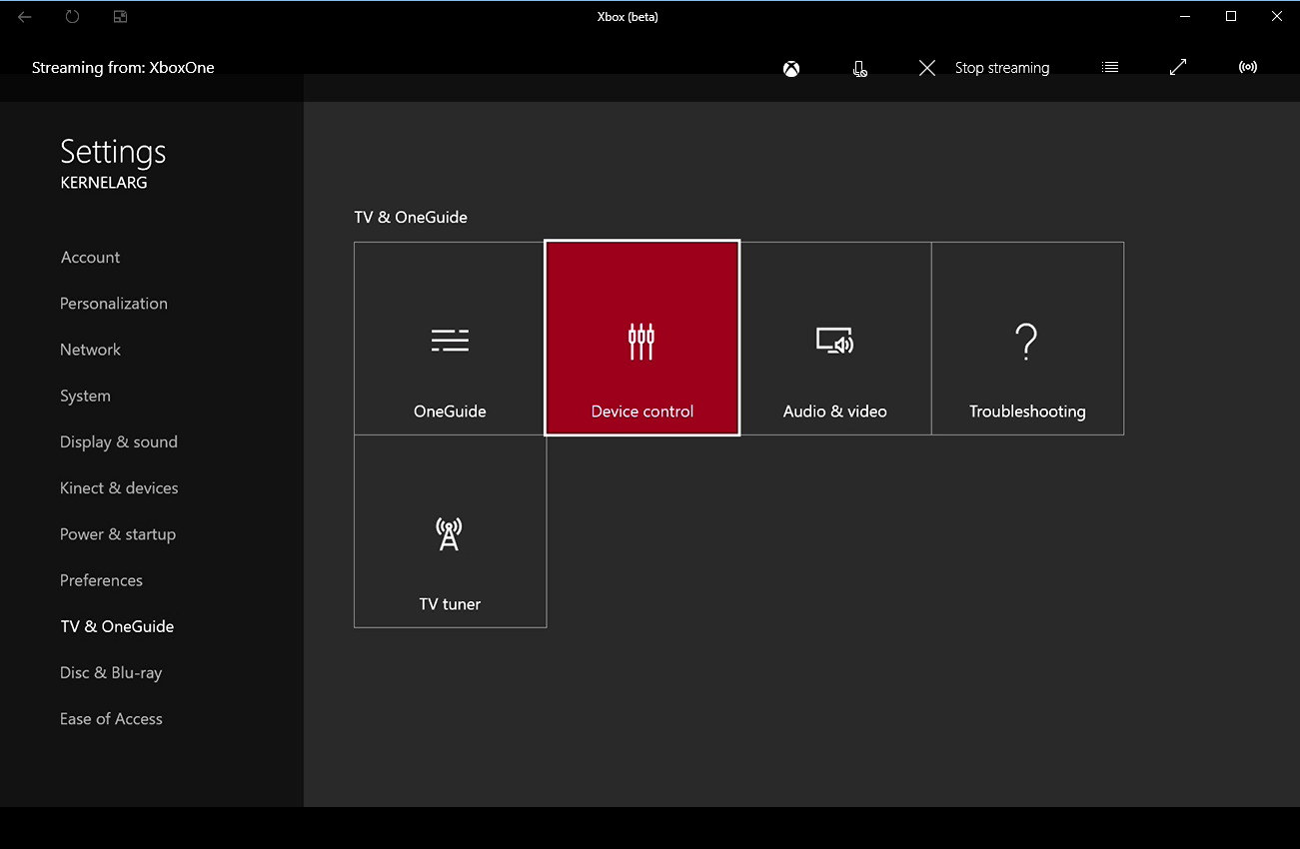Open Network settings in the sidebar
This screenshot has height=849, width=1300.
[90, 349]
